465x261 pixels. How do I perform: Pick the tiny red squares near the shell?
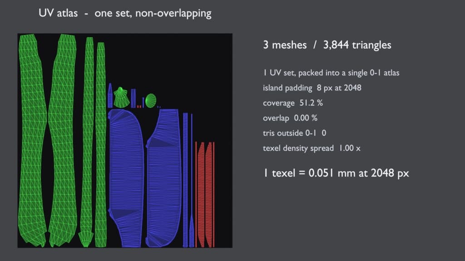(139, 106)
